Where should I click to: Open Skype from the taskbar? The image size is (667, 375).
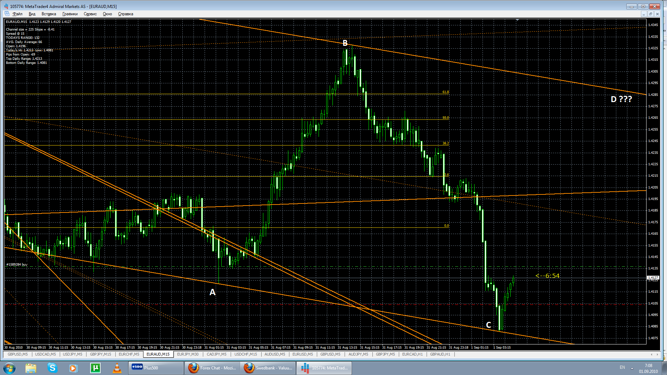point(52,368)
